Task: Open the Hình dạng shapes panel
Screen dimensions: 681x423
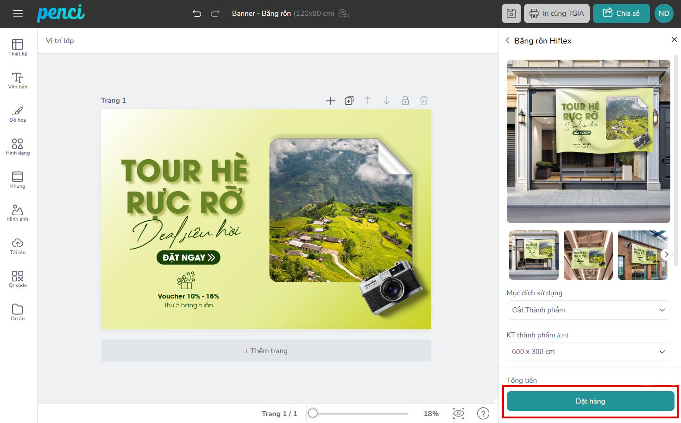Action: tap(18, 147)
